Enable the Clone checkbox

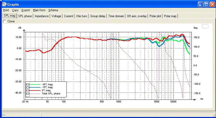coord(5,21)
